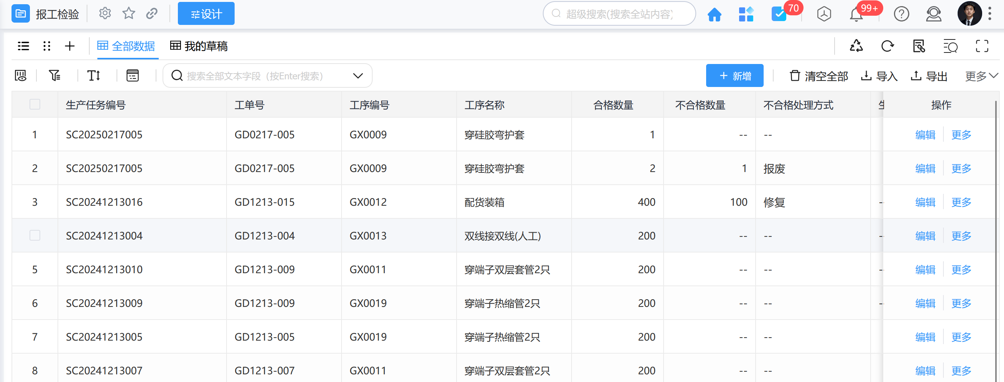
Task: Click the 超级搜索 search input
Action: [619, 14]
